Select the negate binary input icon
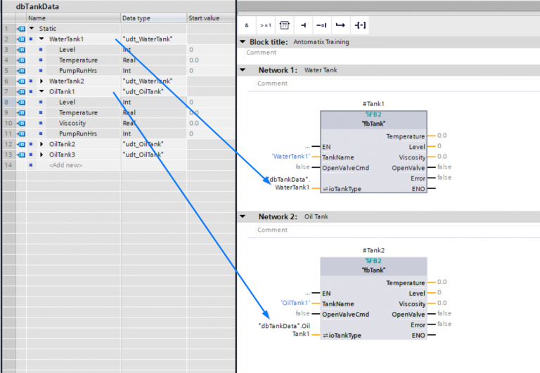This screenshot has height=373, width=540. (x=321, y=25)
